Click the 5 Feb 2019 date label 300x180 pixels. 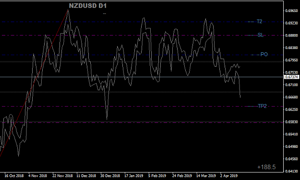pos(157,176)
